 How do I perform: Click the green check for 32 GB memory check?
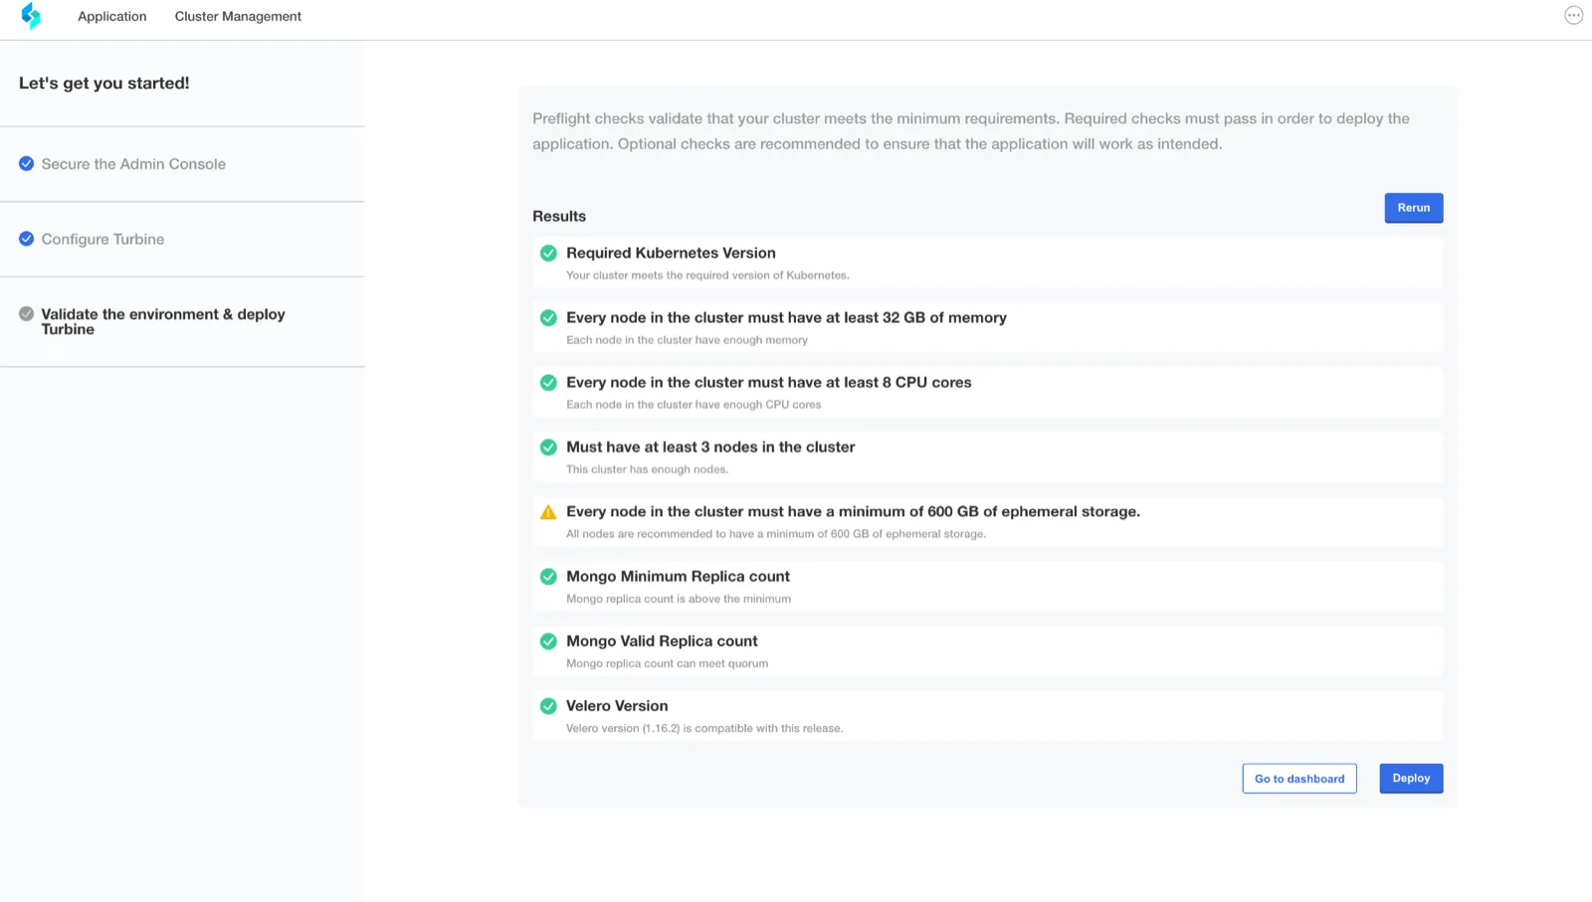tap(548, 318)
